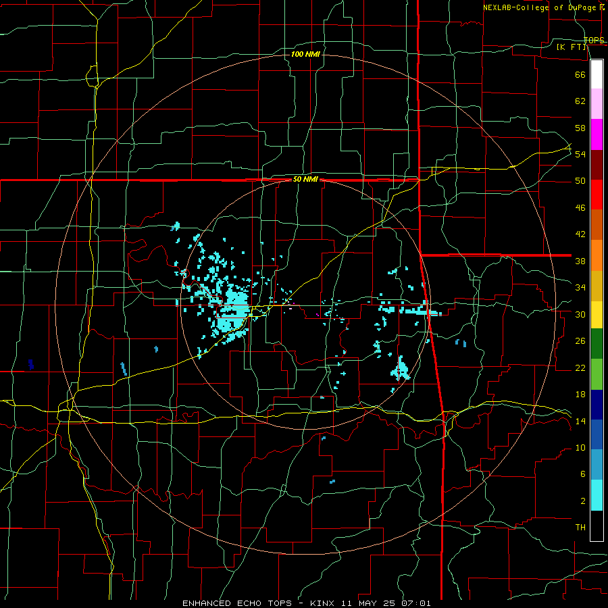Select the 38 value on legend
The height and width of the screenshot is (608, 608).
580,261
